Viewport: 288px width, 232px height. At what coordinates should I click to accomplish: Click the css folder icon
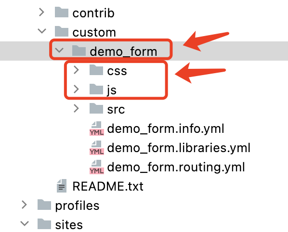pyautogui.click(x=96, y=70)
